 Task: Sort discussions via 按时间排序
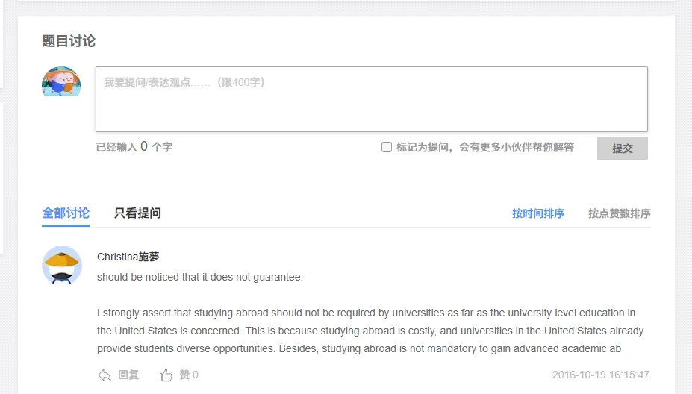coord(538,214)
